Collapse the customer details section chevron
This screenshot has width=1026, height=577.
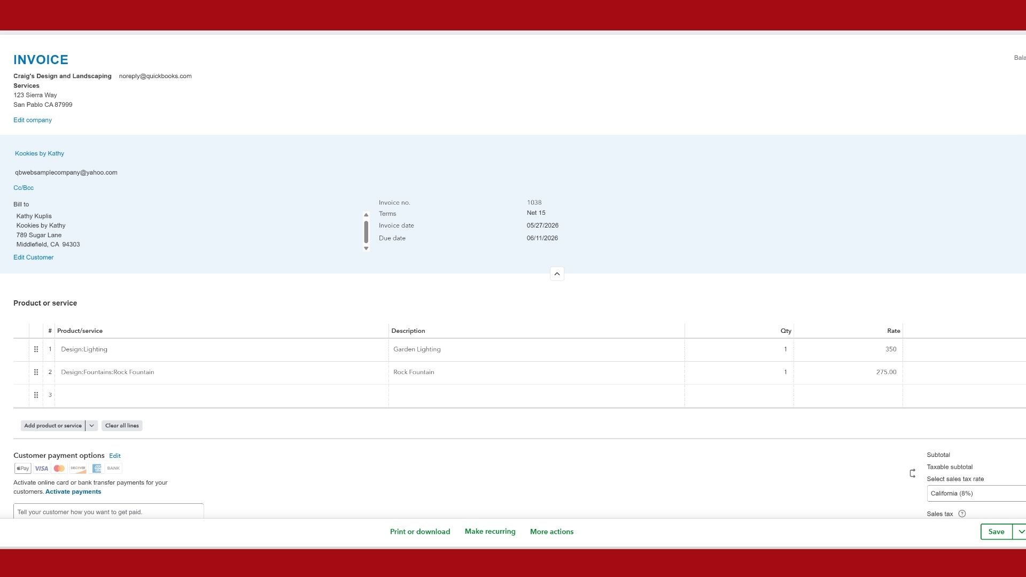pos(557,274)
